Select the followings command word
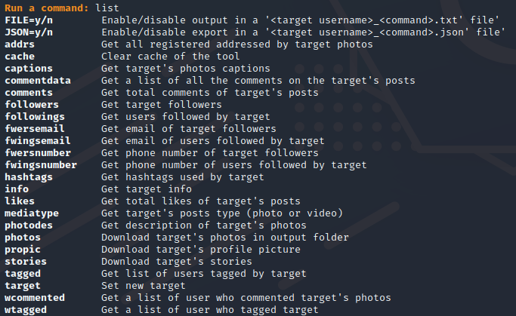 35,117
